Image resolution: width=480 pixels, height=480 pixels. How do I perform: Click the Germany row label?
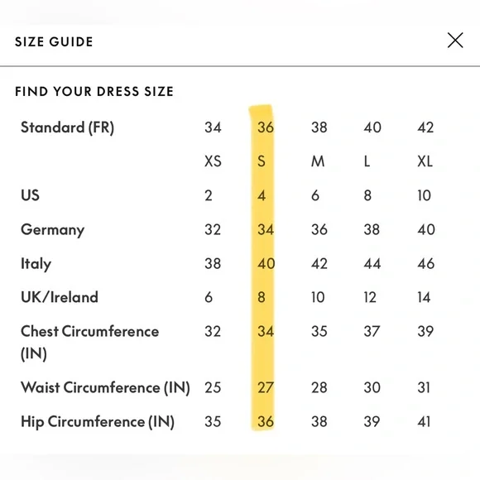(52, 230)
